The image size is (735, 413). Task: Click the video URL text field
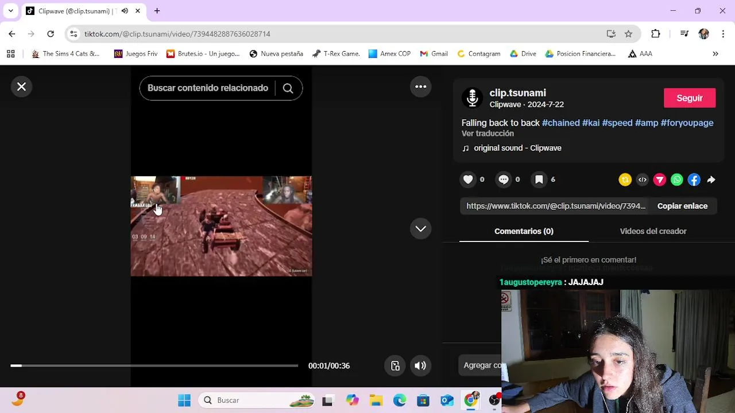tap(556, 206)
